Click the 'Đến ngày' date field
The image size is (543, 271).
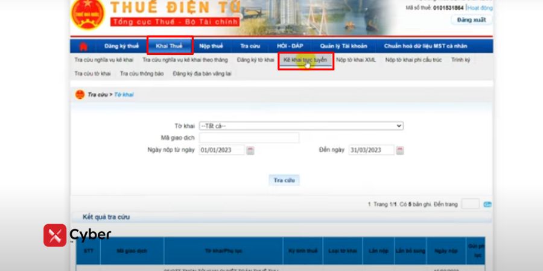coord(371,151)
